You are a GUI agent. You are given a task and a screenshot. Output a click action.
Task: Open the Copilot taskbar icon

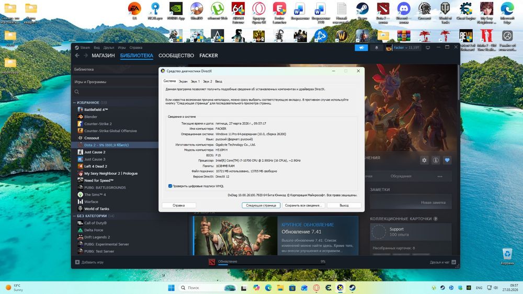256,288
